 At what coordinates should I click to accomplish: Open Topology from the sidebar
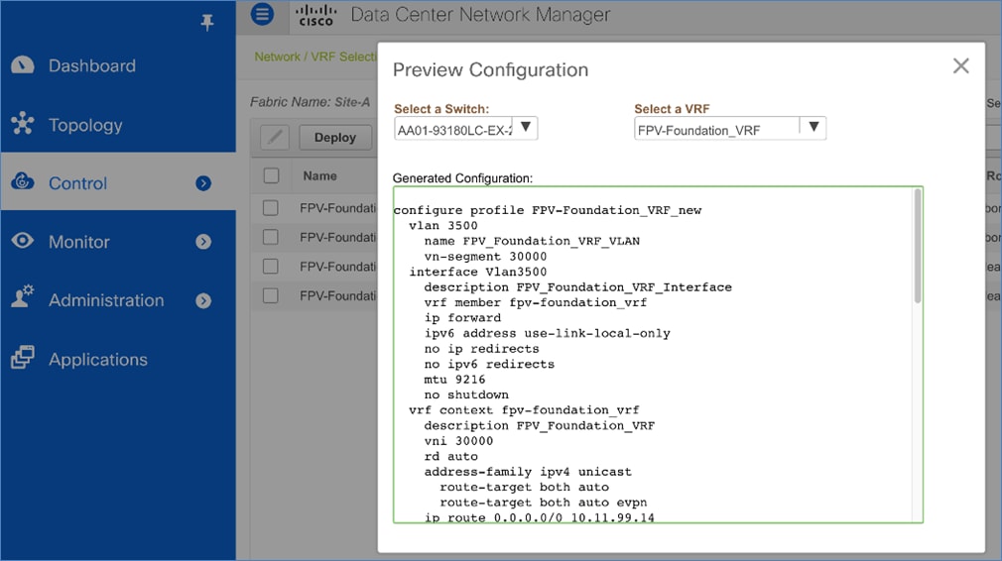(85, 125)
